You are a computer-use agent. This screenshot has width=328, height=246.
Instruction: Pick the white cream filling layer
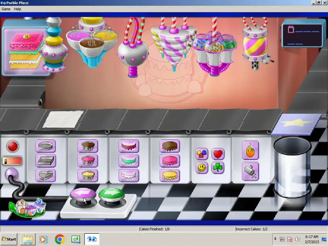click(129, 175)
